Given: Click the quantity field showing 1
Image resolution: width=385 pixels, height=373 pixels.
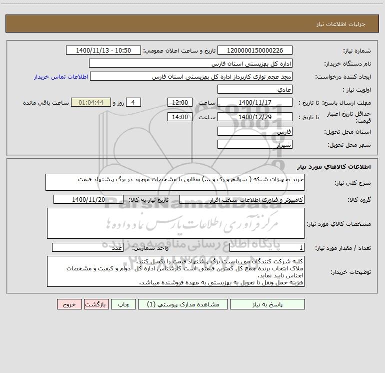Looking at the screenshot, I should point(267,248).
